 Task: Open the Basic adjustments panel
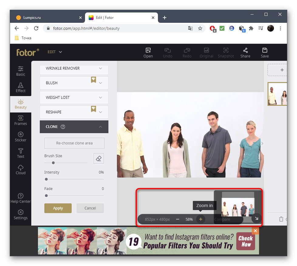pyautogui.click(x=20, y=71)
